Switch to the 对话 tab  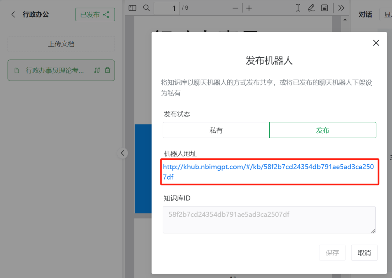pos(365,15)
